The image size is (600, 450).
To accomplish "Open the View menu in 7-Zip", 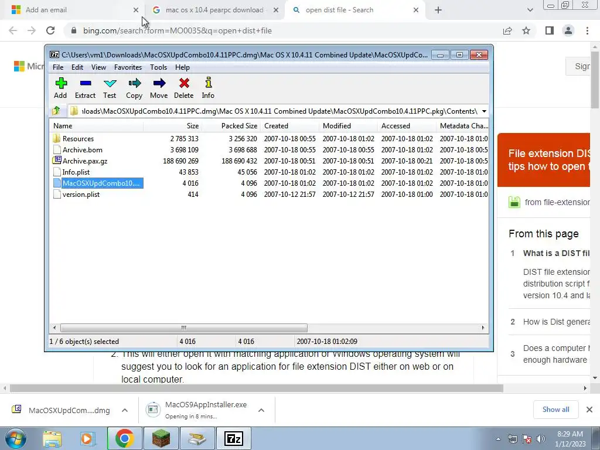I will click(98, 67).
